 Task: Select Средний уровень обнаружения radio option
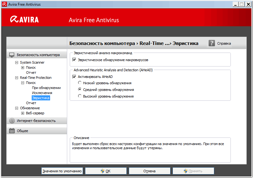point(80,90)
